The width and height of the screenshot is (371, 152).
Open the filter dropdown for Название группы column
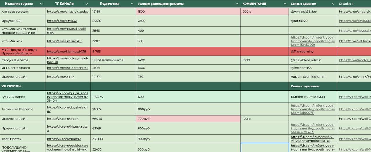(41, 4)
